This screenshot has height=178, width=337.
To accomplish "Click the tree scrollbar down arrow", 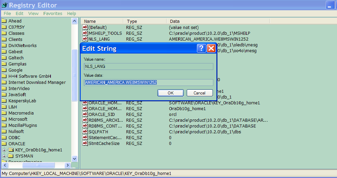I will click(75, 158).
